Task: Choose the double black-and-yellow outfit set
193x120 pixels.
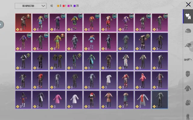Action: [x=58, y=61]
